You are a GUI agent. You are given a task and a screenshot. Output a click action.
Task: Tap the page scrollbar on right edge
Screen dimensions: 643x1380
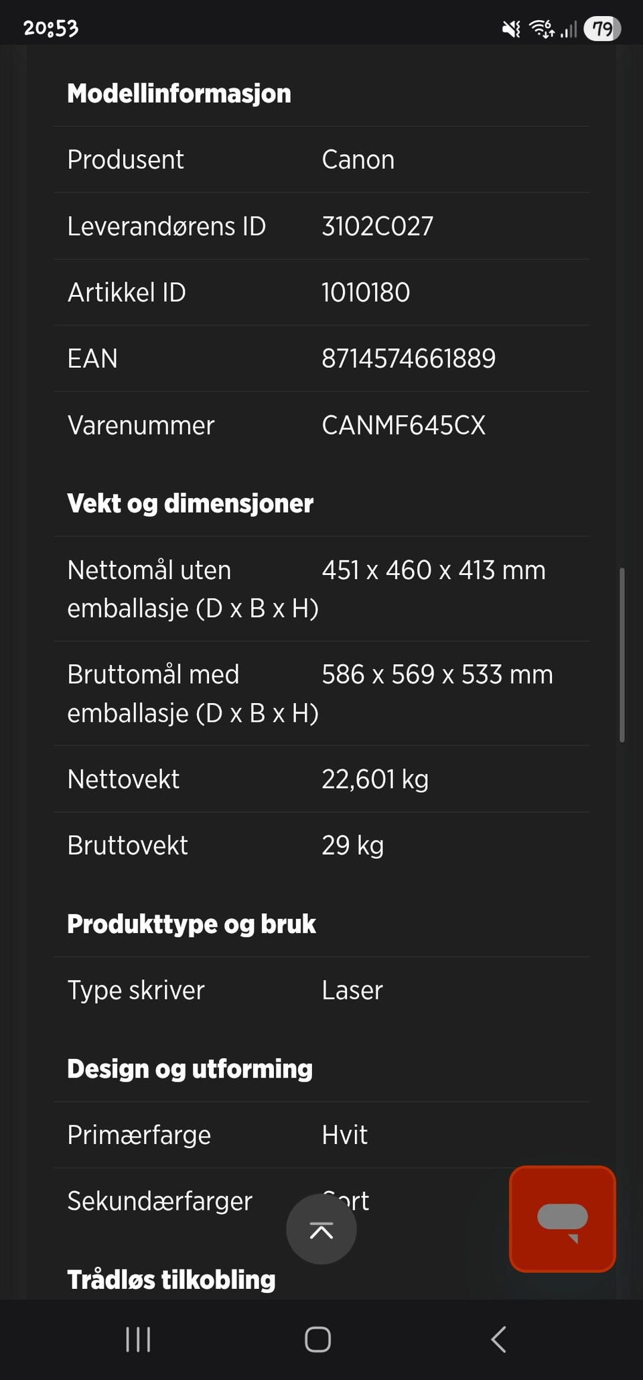coord(622,655)
